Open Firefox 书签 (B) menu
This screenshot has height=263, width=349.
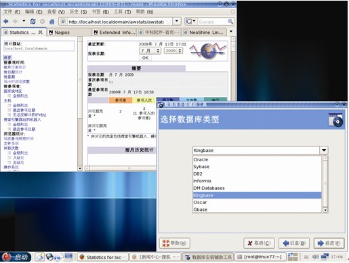click(x=100, y=12)
